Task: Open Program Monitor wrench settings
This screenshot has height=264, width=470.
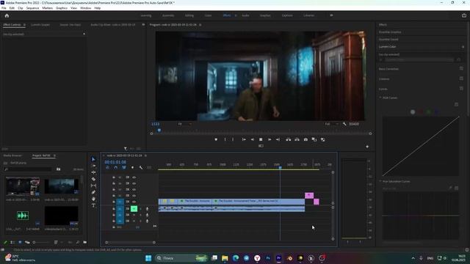Action: point(344,124)
